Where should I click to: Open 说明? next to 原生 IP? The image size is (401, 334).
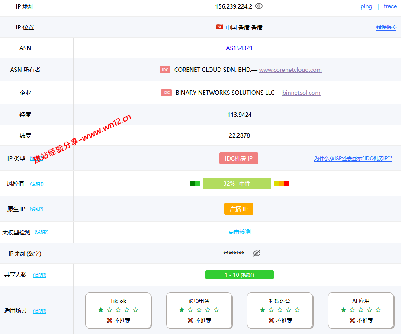[x=37, y=209]
